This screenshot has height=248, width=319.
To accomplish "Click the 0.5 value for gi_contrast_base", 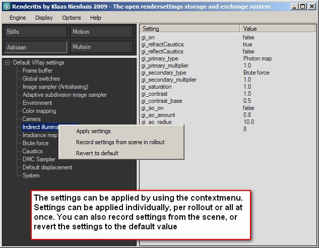I will pyautogui.click(x=247, y=101).
